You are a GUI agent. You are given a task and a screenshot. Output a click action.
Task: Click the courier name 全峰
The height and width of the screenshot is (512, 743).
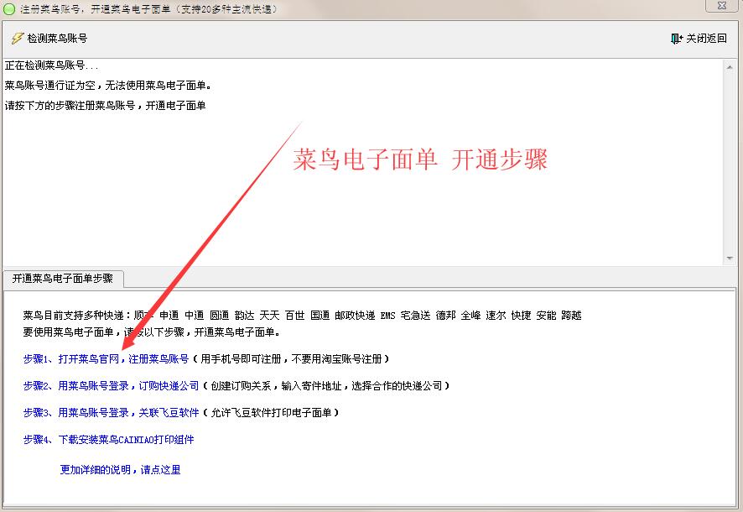pyautogui.click(x=471, y=316)
